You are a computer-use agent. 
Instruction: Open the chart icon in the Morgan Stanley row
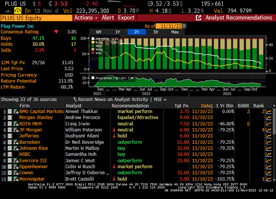click(x=268, y=118)
